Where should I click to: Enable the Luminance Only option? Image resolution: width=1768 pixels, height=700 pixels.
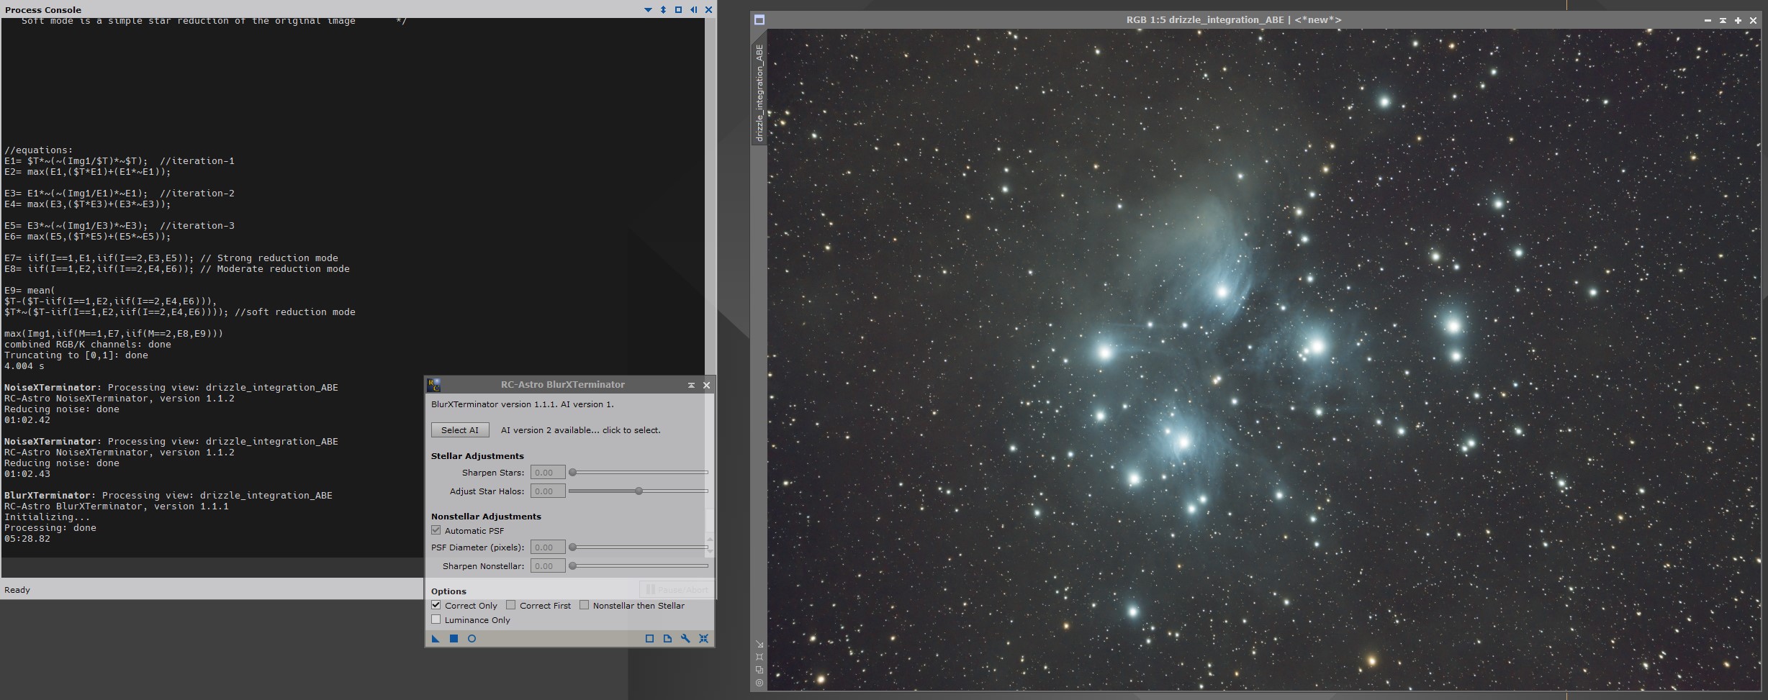pos(436,619)
